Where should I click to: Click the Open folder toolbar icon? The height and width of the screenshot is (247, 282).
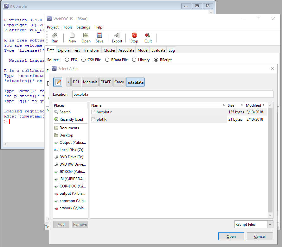(x=86, y=35)
